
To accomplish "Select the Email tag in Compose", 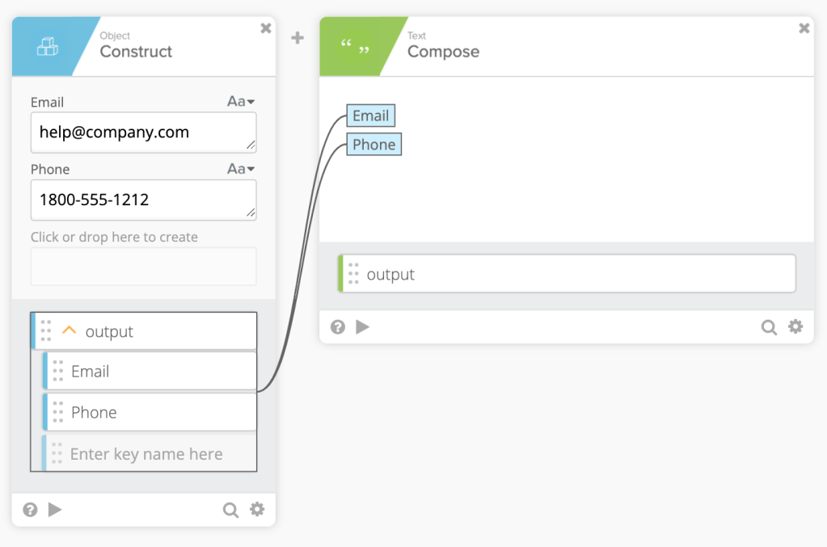I will tap(371, 116).
